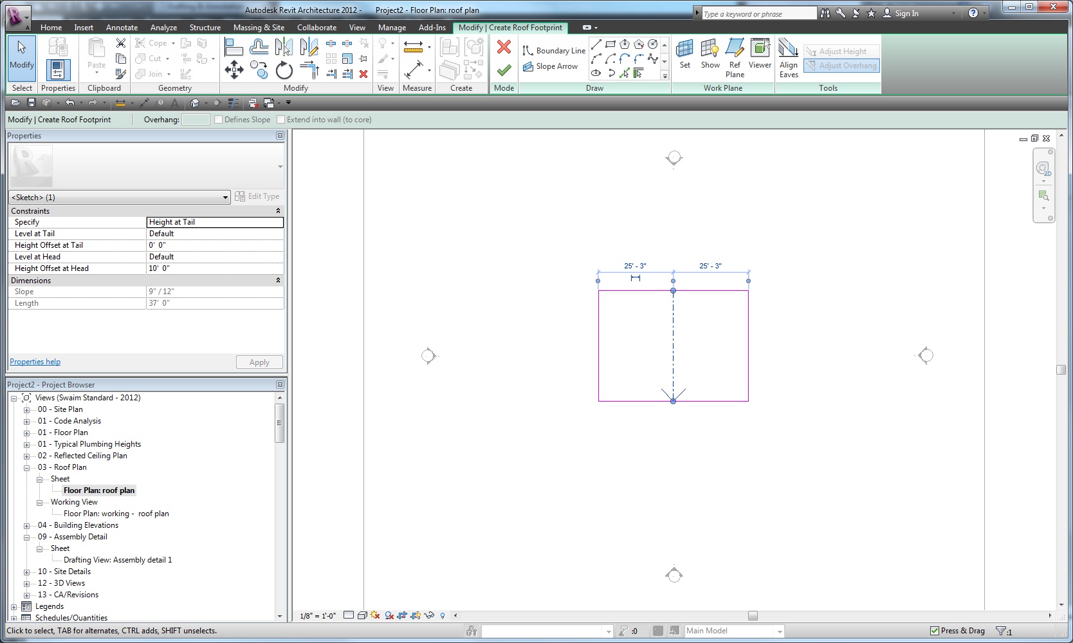The height and width of the screenshot is (643, 1073).
Task: Click the Overhang input field
Action: [x=196, y=120]
